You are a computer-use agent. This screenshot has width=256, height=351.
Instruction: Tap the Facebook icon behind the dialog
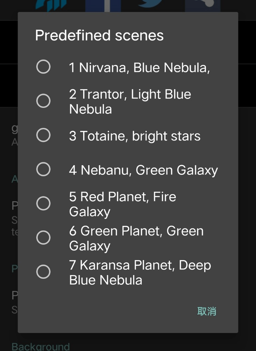click(x=103, y=6)
